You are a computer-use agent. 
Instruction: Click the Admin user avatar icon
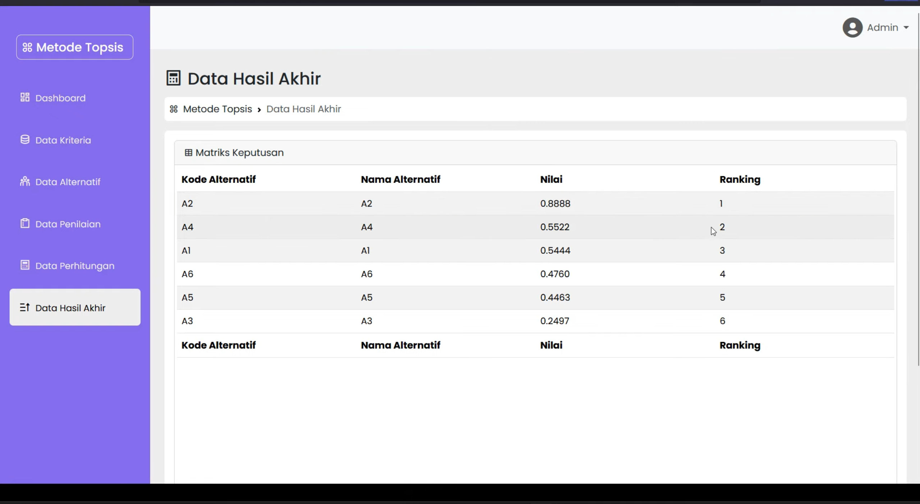tap(852, 27)
